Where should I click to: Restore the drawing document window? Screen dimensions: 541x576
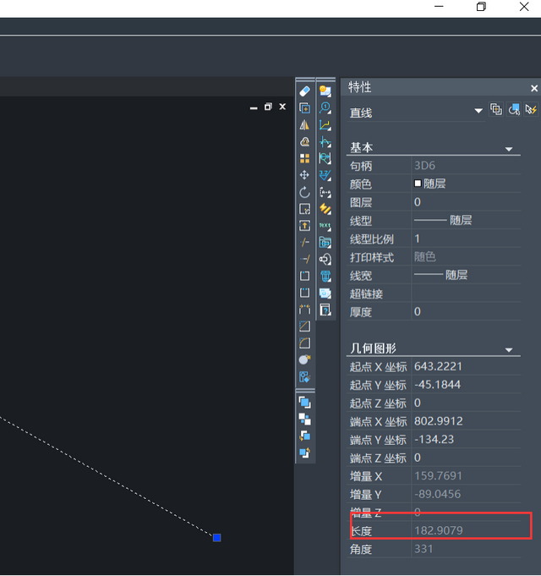point(268,107)
